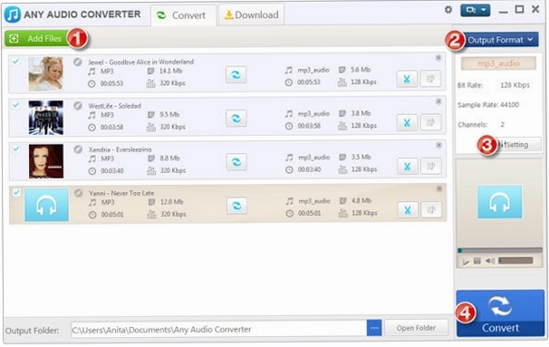Click the Add Files button
Image resolution: width=549 pixels, height=347 pixels.
38,39
